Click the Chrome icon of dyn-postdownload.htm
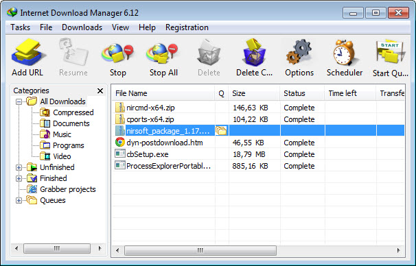Screen dimensions: 416x266 click(x=120, y=143)
